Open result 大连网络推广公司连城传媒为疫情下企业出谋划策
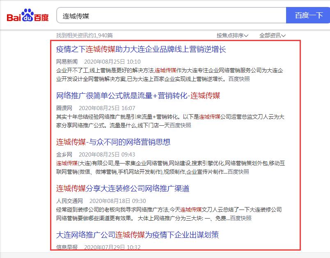Screen dimensions: 330x258 click(x=137, y=235)
